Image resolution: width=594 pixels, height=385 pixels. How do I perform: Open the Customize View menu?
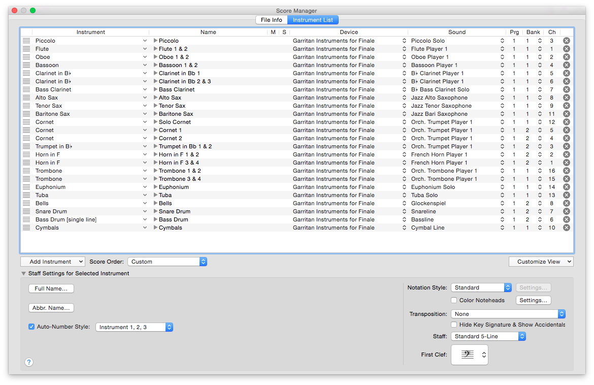pyautogui.click(x=541, y=262)
